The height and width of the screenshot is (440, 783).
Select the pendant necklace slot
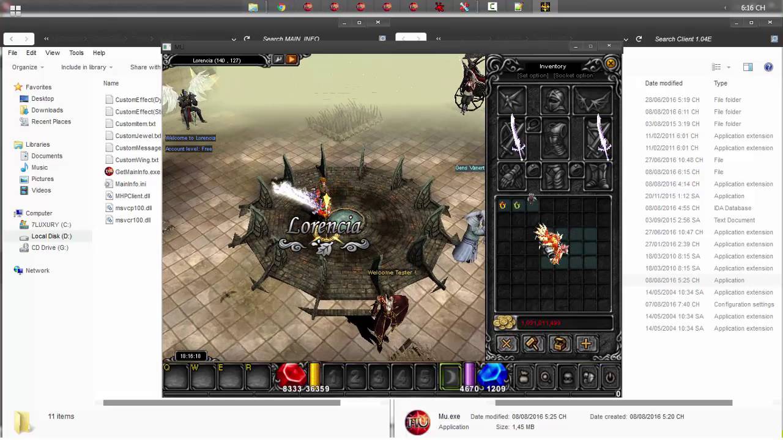click(x=533, y=125)
